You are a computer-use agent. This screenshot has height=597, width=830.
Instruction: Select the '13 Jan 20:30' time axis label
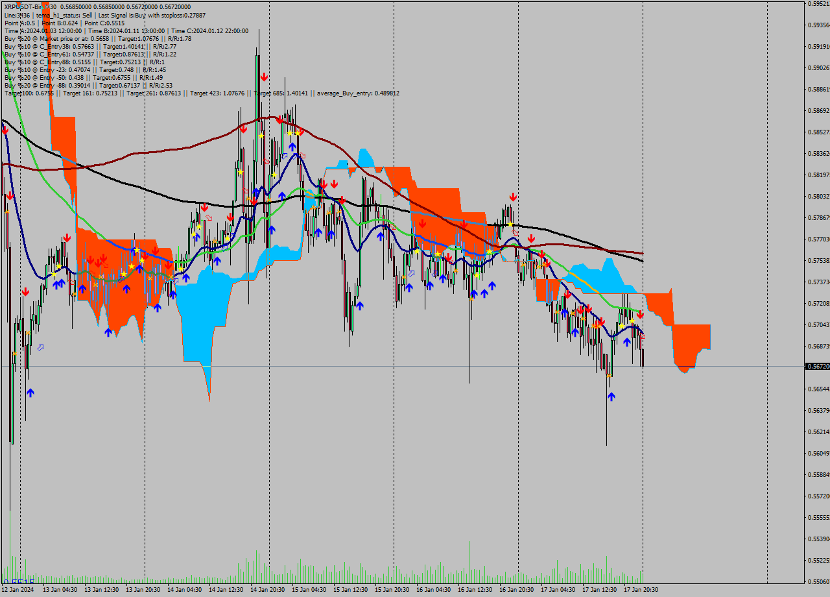[x=143, y=590]
